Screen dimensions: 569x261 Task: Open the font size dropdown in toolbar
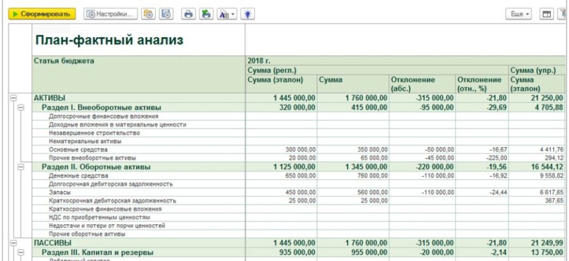pyautogui.click(x=226, y=13)
